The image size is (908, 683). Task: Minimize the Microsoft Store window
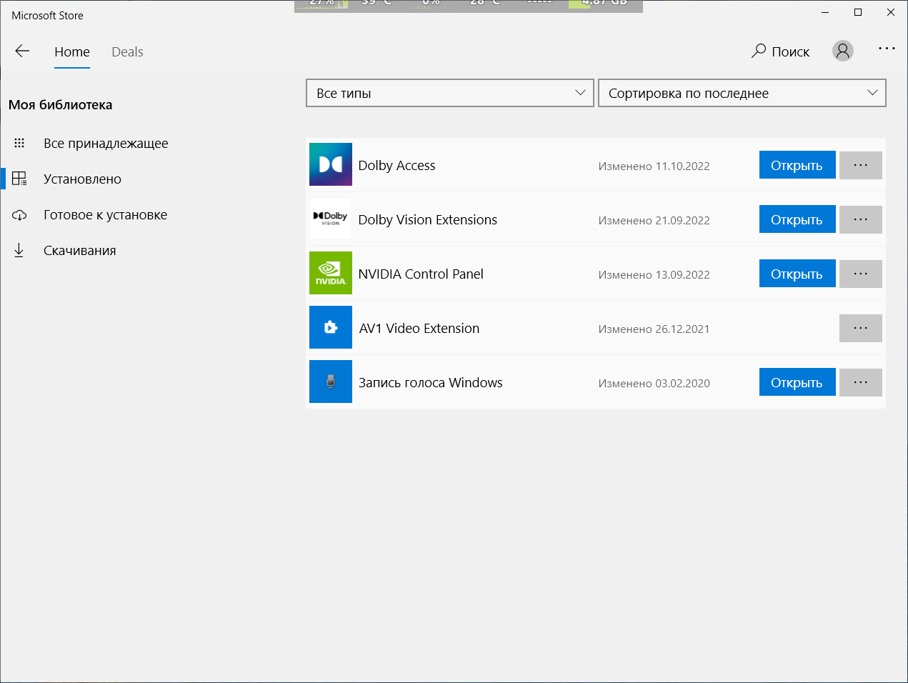[825, 12]
